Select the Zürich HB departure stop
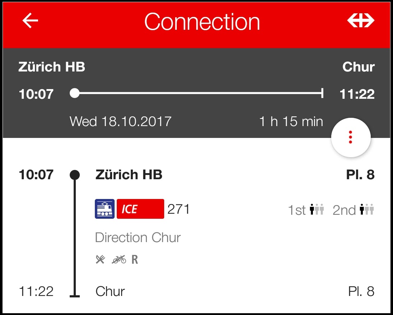Screen dimensions: 393x315 tap(129, 175)
